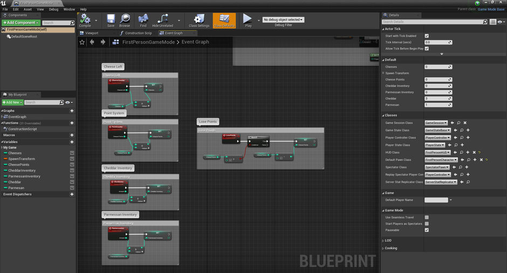This screenshot has height=273, width=507.
Task: Click Add Component button
Action: click(21, 23)
